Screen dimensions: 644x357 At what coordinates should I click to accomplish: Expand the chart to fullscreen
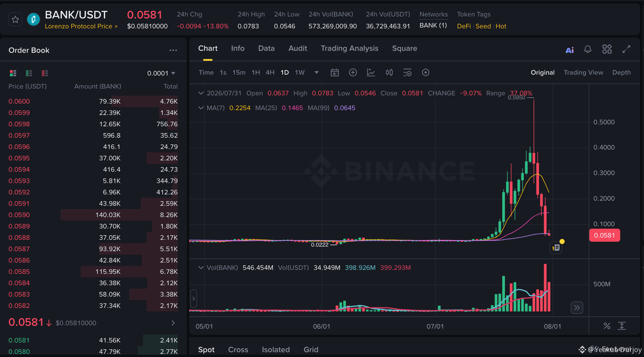[x=626, y=49]
